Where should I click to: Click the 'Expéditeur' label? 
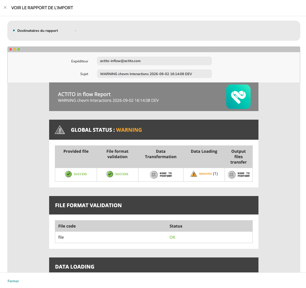click(x=80, y=61)
